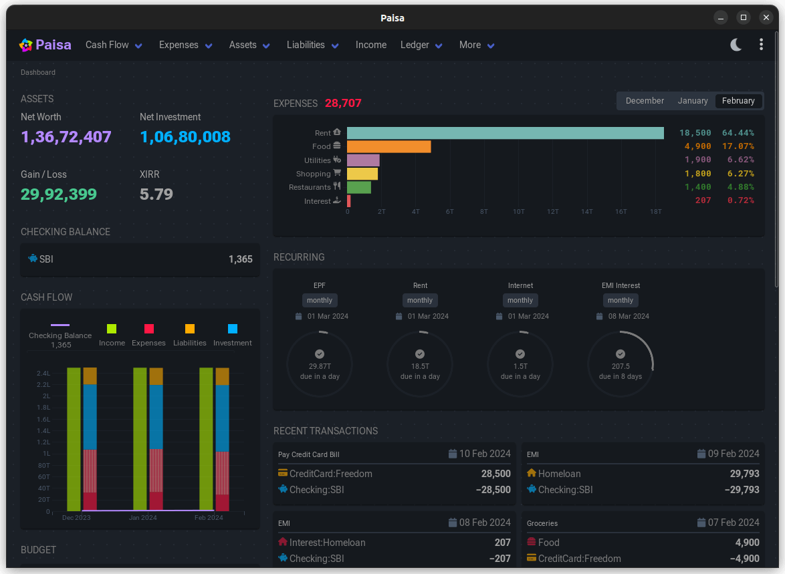Expand the Expenses dropdown in the navigation bar
The height and width of the screenshot is (574, 785).
(185, 45)
